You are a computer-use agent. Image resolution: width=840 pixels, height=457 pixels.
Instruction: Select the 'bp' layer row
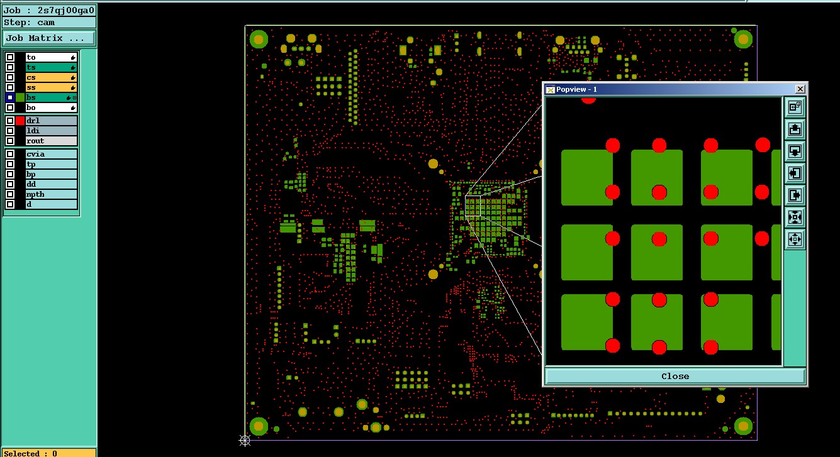52,174
